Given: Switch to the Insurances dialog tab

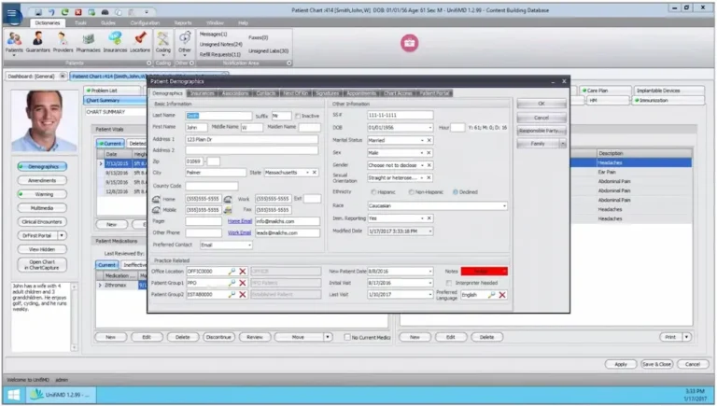Looking at the screenshot, I should [x=202, y=93].
